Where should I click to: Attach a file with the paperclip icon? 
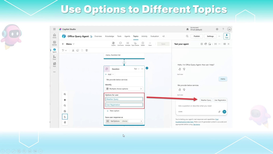(219, 112)
